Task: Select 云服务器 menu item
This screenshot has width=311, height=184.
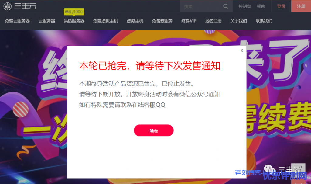Action: 46,21
